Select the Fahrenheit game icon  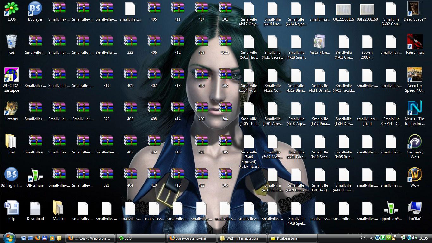415,42
